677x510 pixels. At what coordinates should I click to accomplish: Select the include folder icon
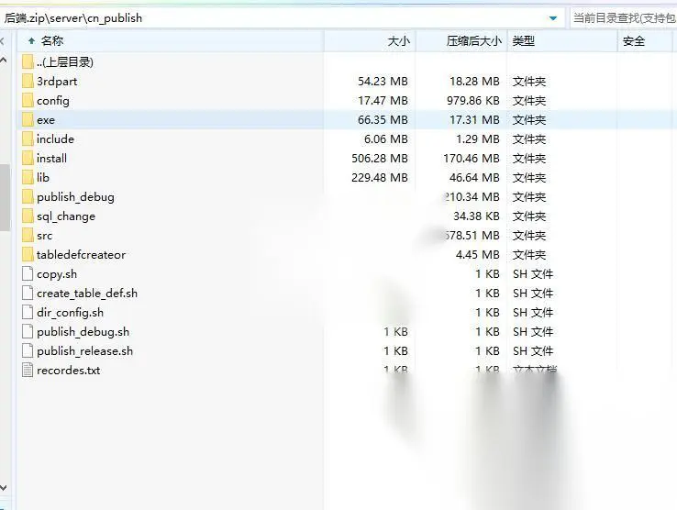(x=28, y=139)
